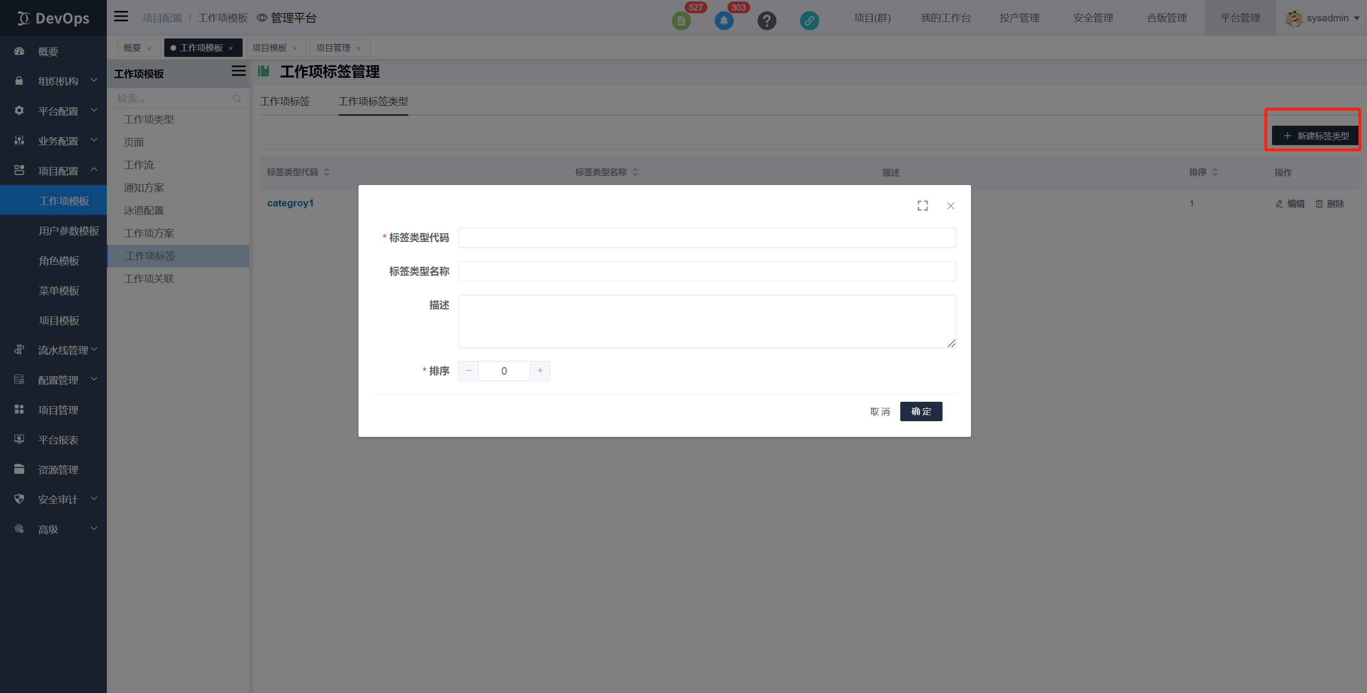The height and width of the screenshot is (693, 1367).
Task: Open the blue bell notifications icon
Action: click(x=723, y=21)
